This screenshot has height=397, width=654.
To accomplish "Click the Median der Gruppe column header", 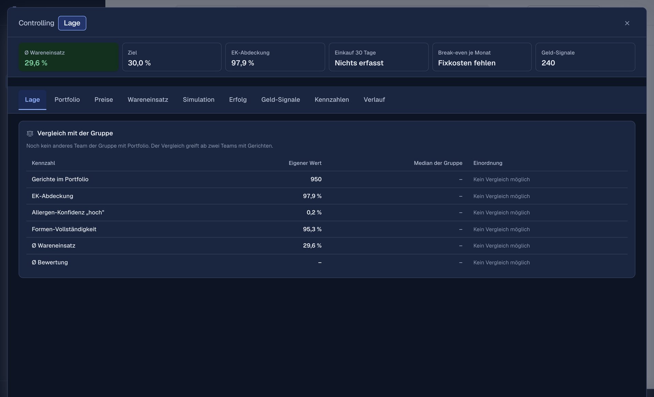I will pos(438,163).
